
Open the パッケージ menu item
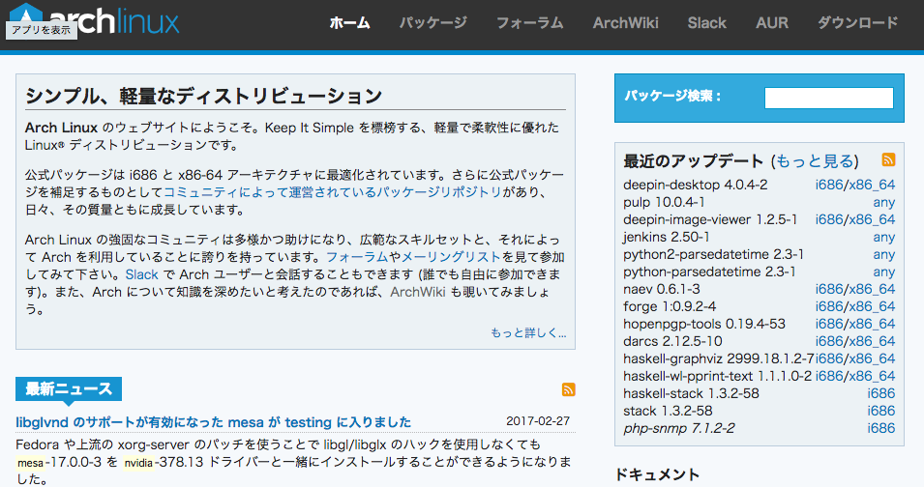pos(433,23)
